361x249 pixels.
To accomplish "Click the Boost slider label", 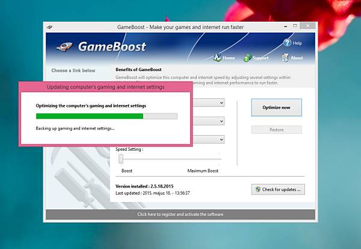I will pyautogui.click(x=127, y=171).
